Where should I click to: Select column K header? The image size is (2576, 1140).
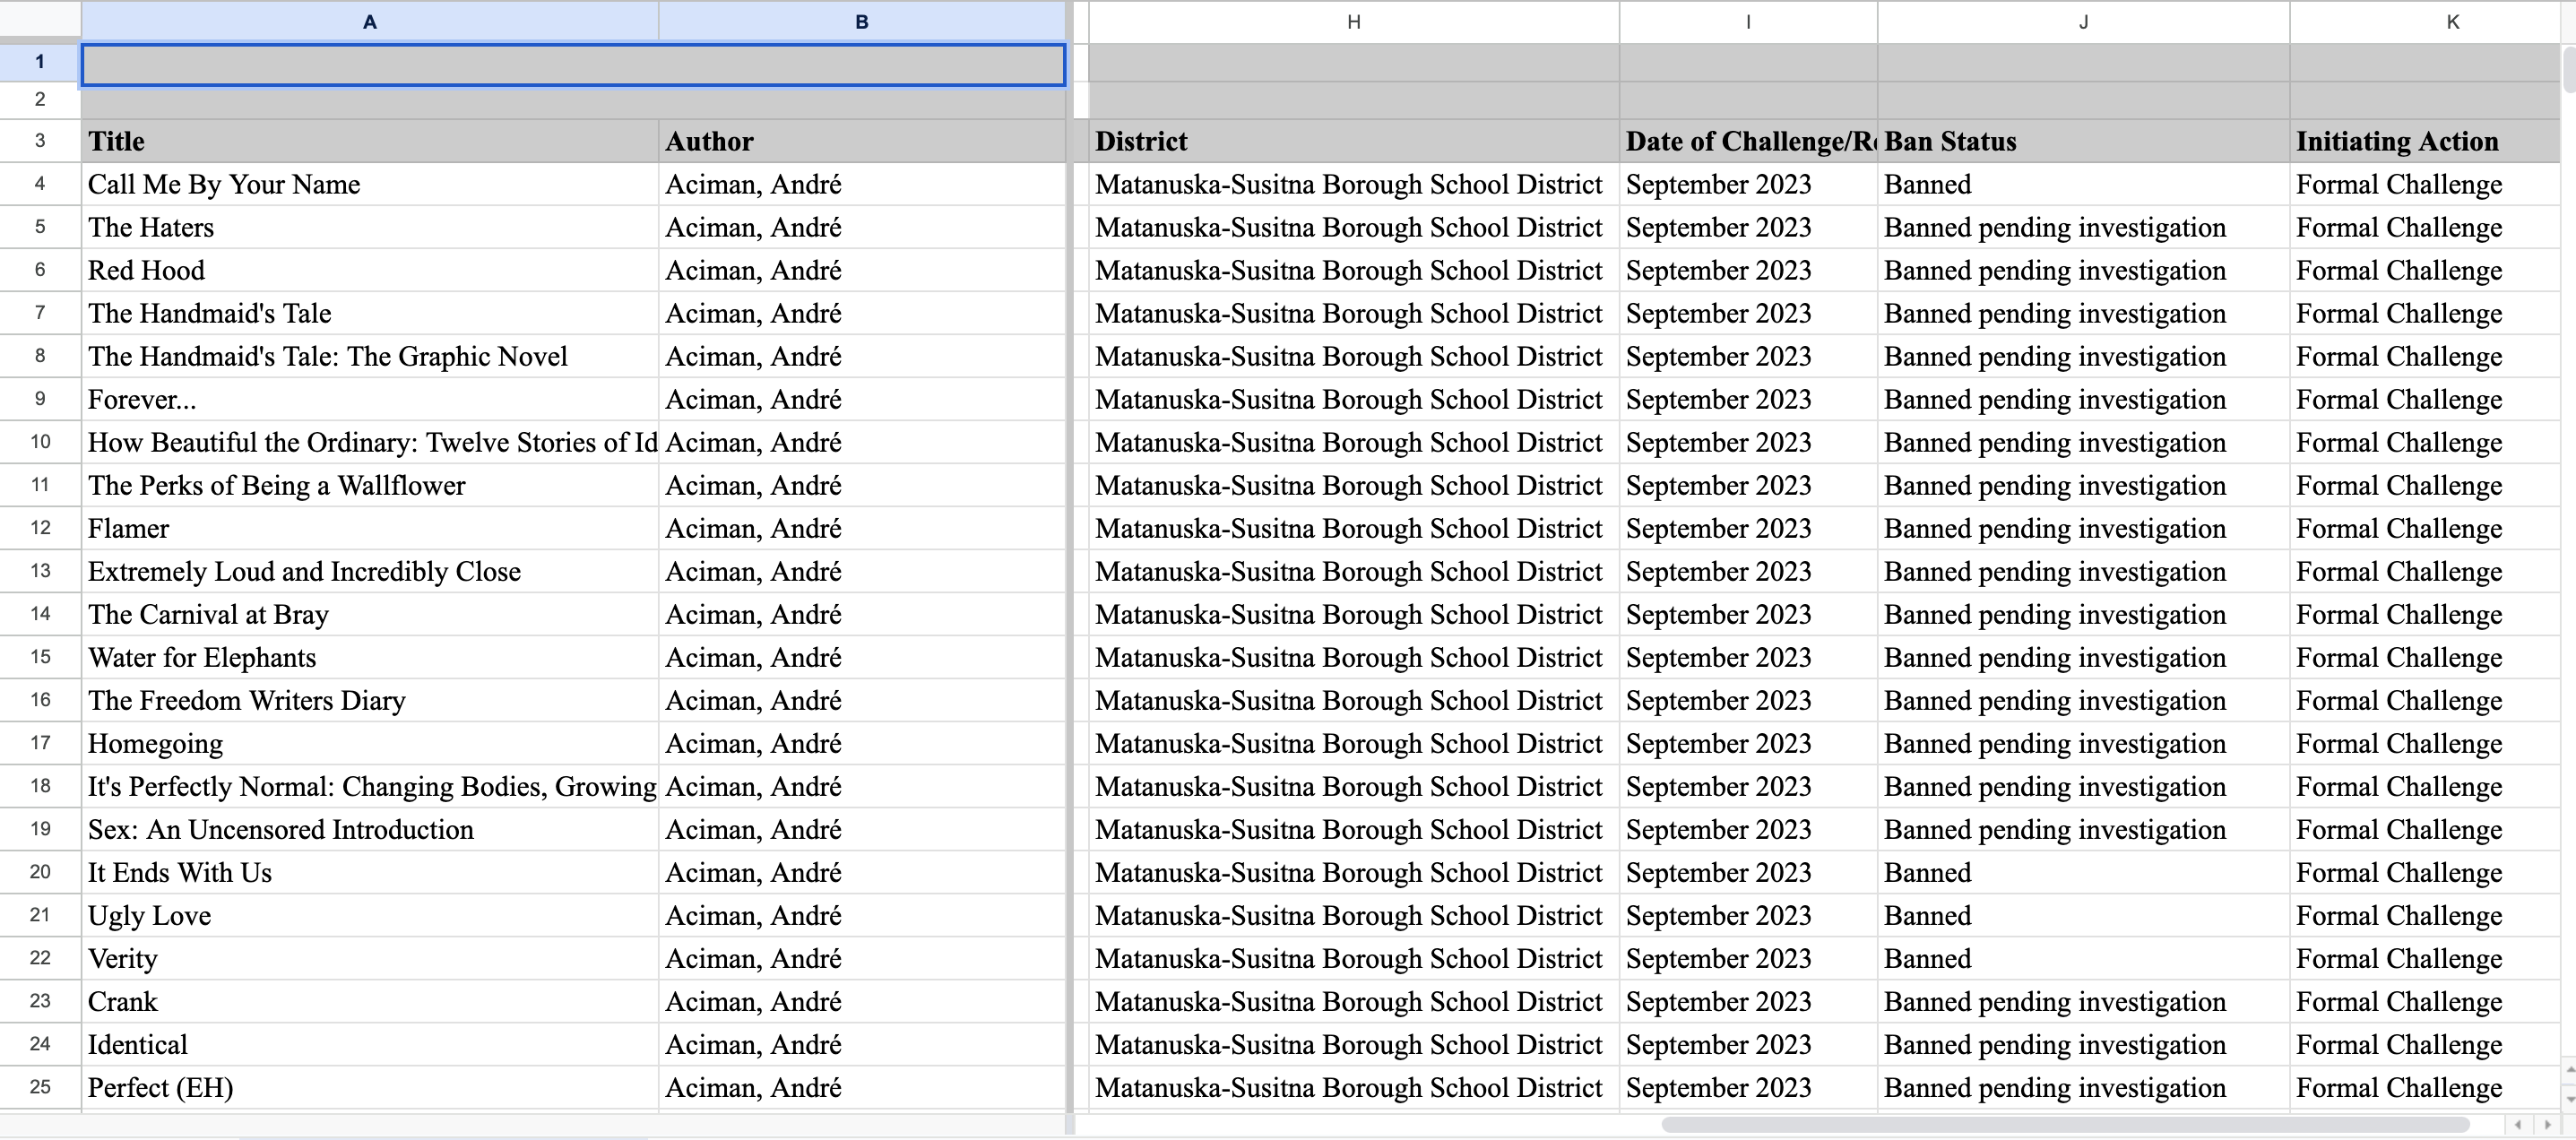(2452, 21)
